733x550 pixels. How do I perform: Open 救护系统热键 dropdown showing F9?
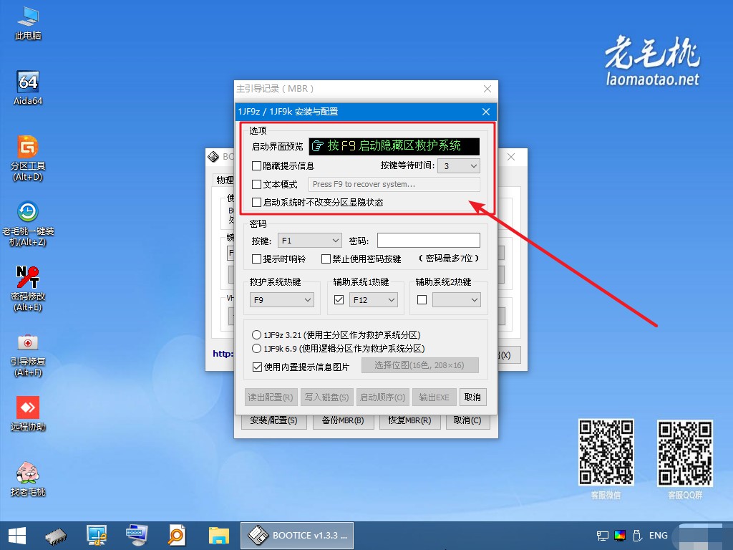282,300
